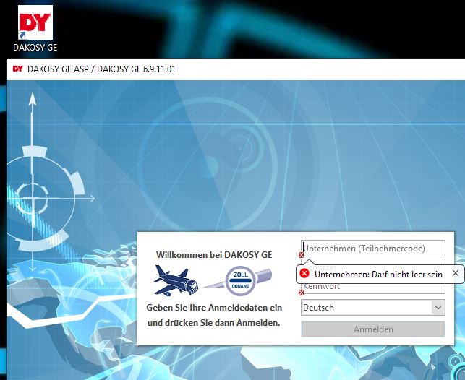Image resolution: width=465 pixels, height=380 pixels.
Task: Click the Anmelden button
Action: tap(372, 329)
